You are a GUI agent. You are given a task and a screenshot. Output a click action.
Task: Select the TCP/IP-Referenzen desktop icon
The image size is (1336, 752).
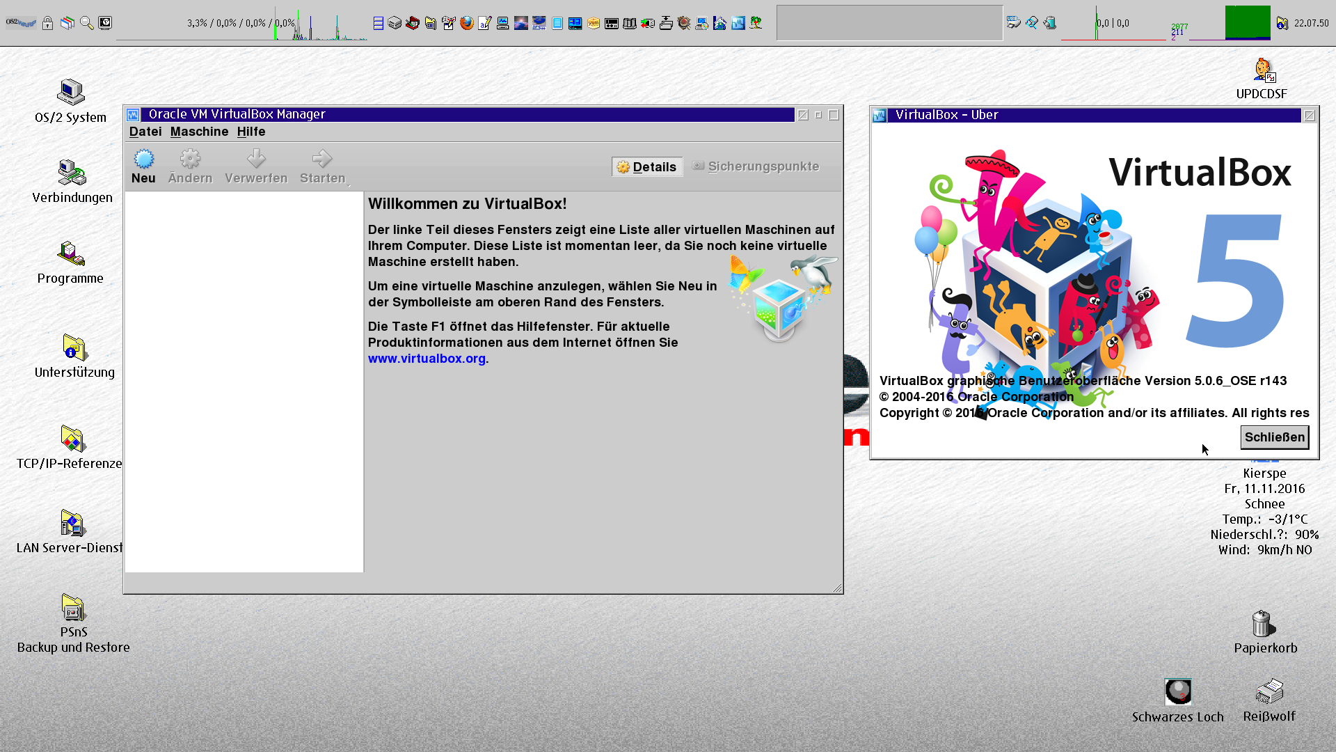click(x=70, y=448)
